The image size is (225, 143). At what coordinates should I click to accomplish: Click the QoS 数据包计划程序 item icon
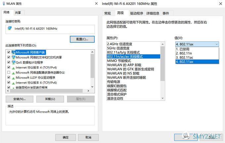coord(14,62)
